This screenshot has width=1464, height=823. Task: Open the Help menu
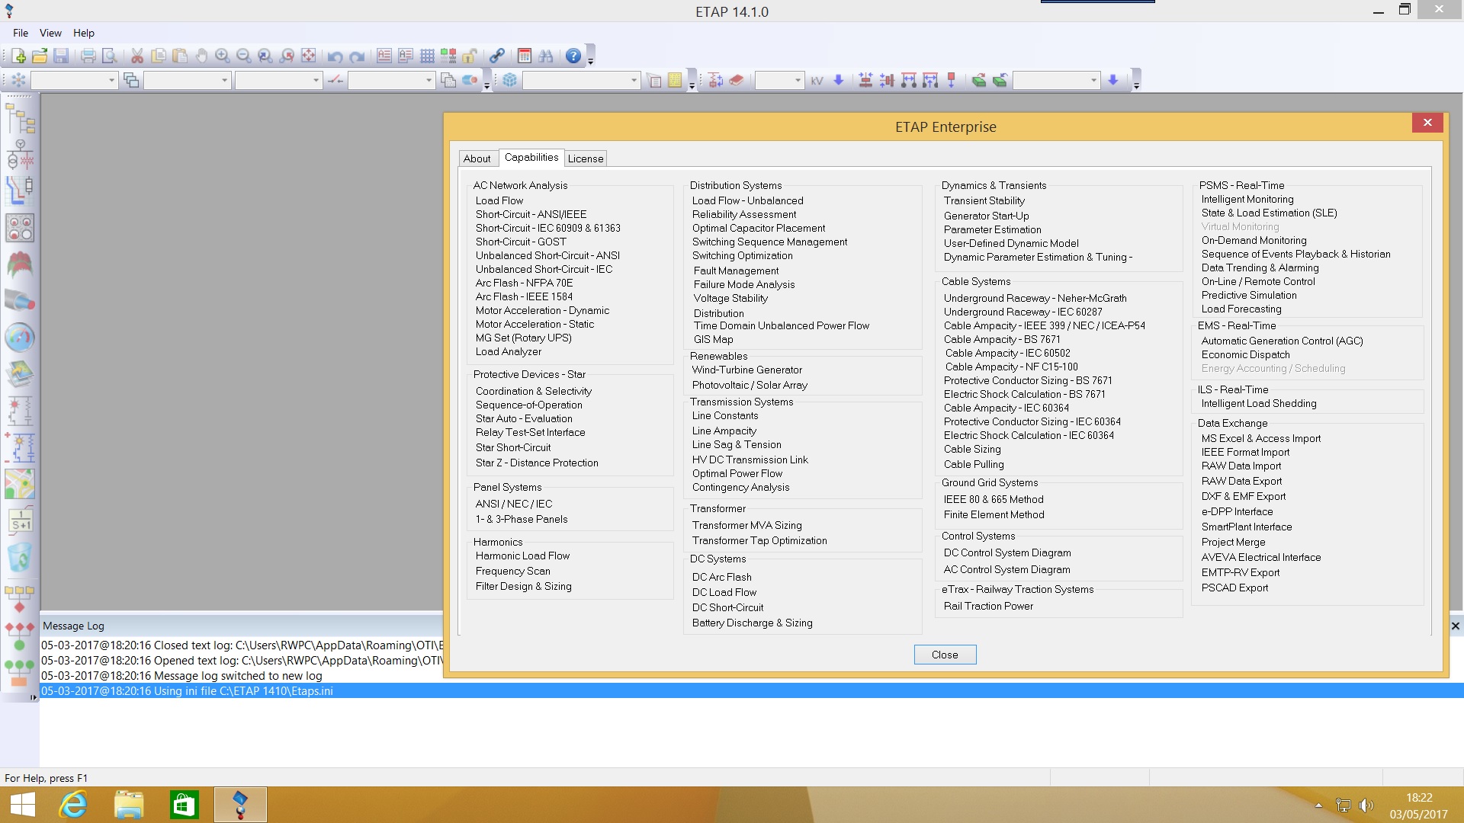84,33
